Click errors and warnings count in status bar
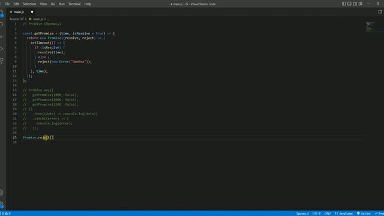Image resolution: width=384 pixels, height=216 pixels. 5,214
